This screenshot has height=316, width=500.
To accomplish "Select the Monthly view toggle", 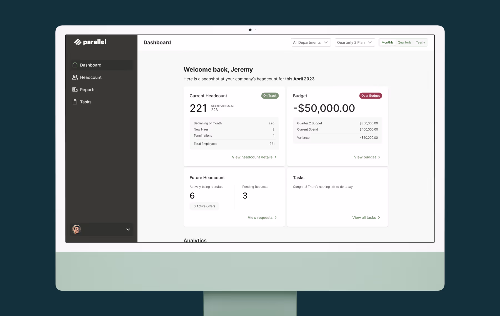I will (x=387, y=42).
